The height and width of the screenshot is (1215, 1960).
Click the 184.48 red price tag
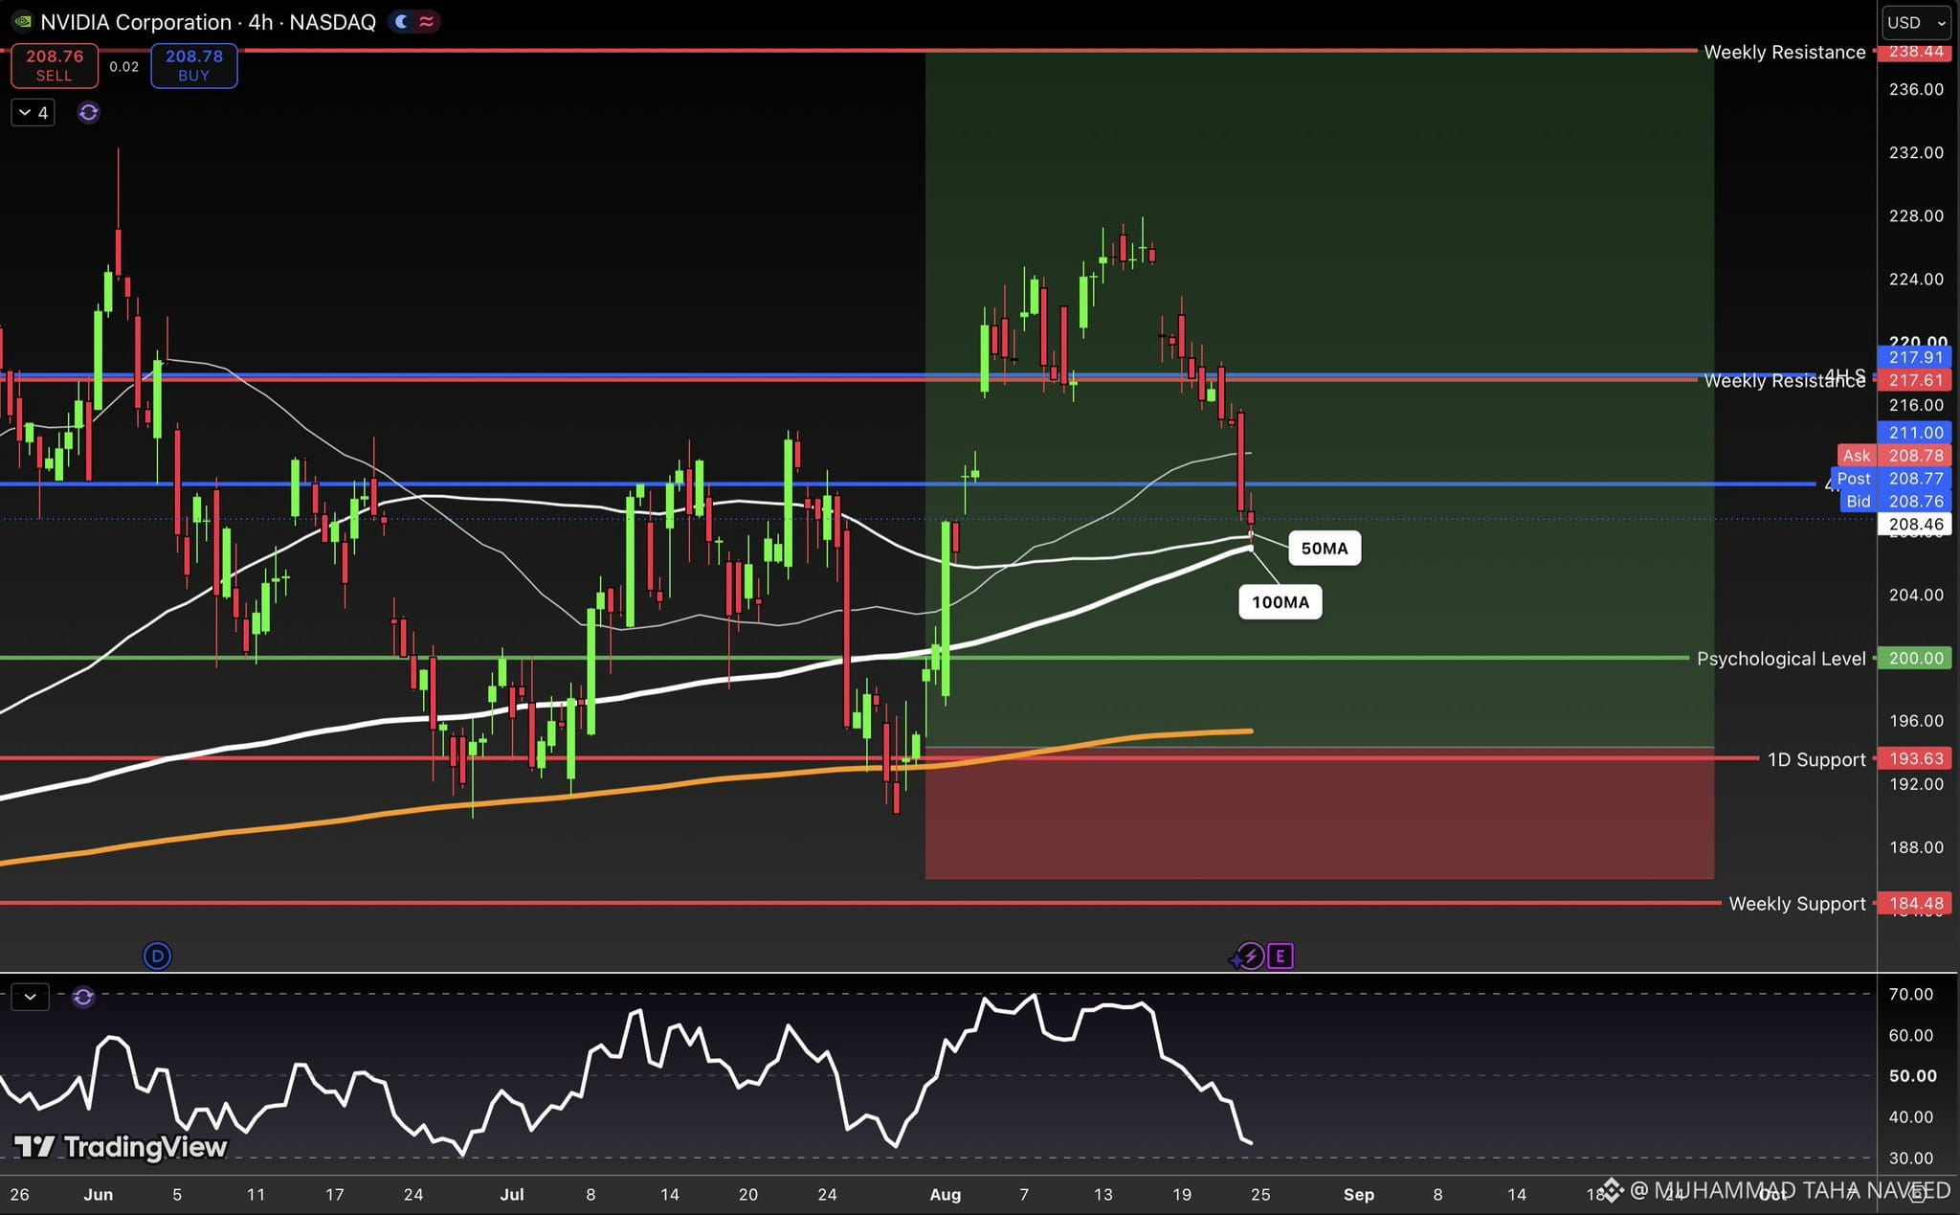tap(1915, 903)
